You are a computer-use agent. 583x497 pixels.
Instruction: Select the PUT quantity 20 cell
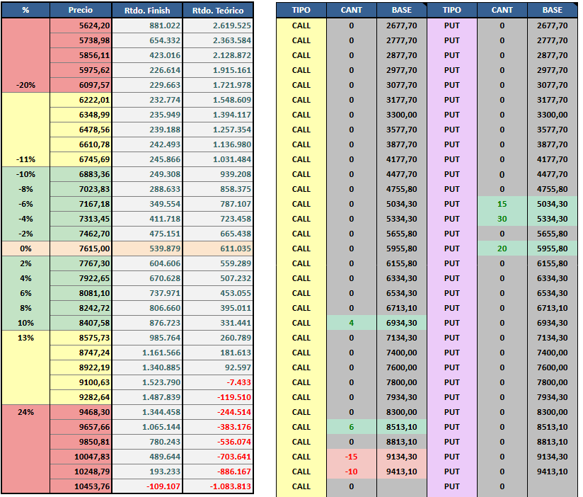point(502,248)
